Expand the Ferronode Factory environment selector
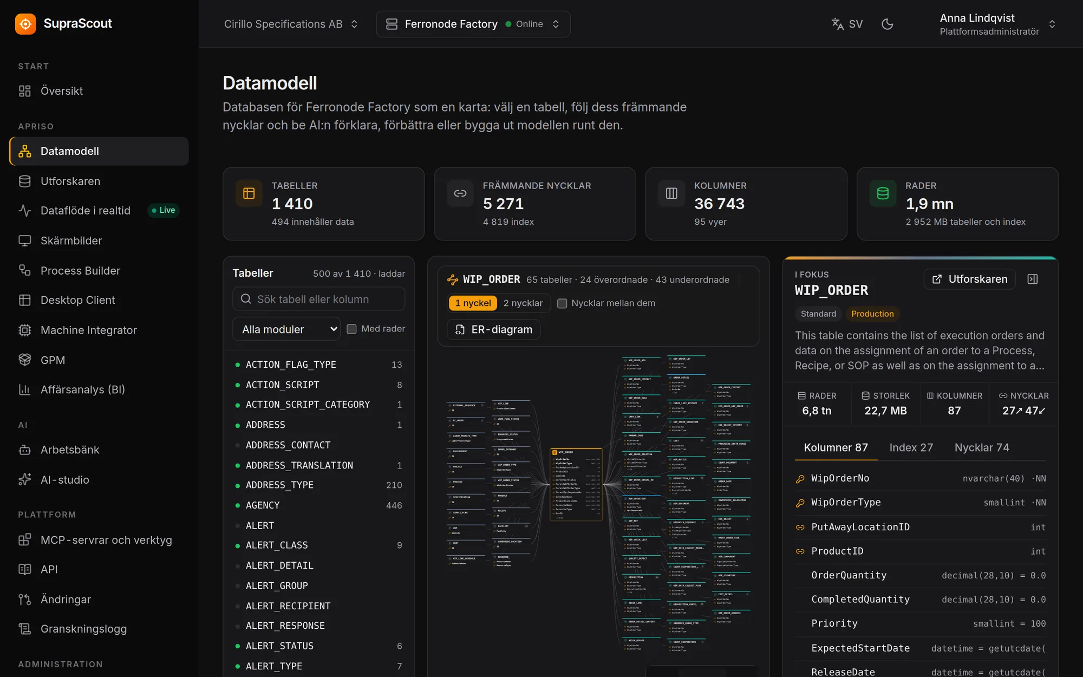Screen dimensions: 1083x677 [x=473, y=24]
